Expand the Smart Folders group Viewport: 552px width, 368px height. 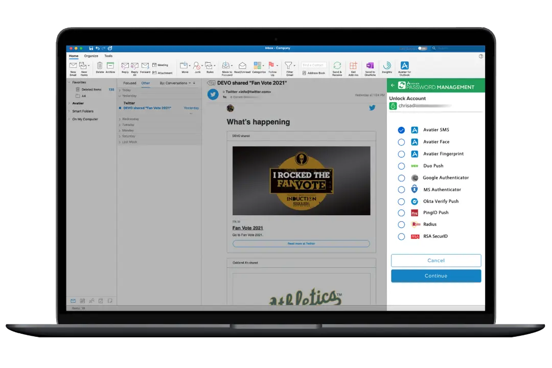pos(69,111)
